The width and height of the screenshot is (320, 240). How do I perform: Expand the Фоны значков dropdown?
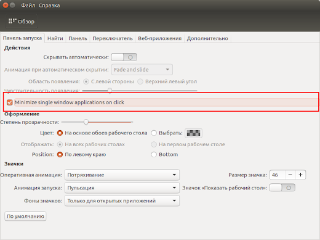[x=122, y=201]
